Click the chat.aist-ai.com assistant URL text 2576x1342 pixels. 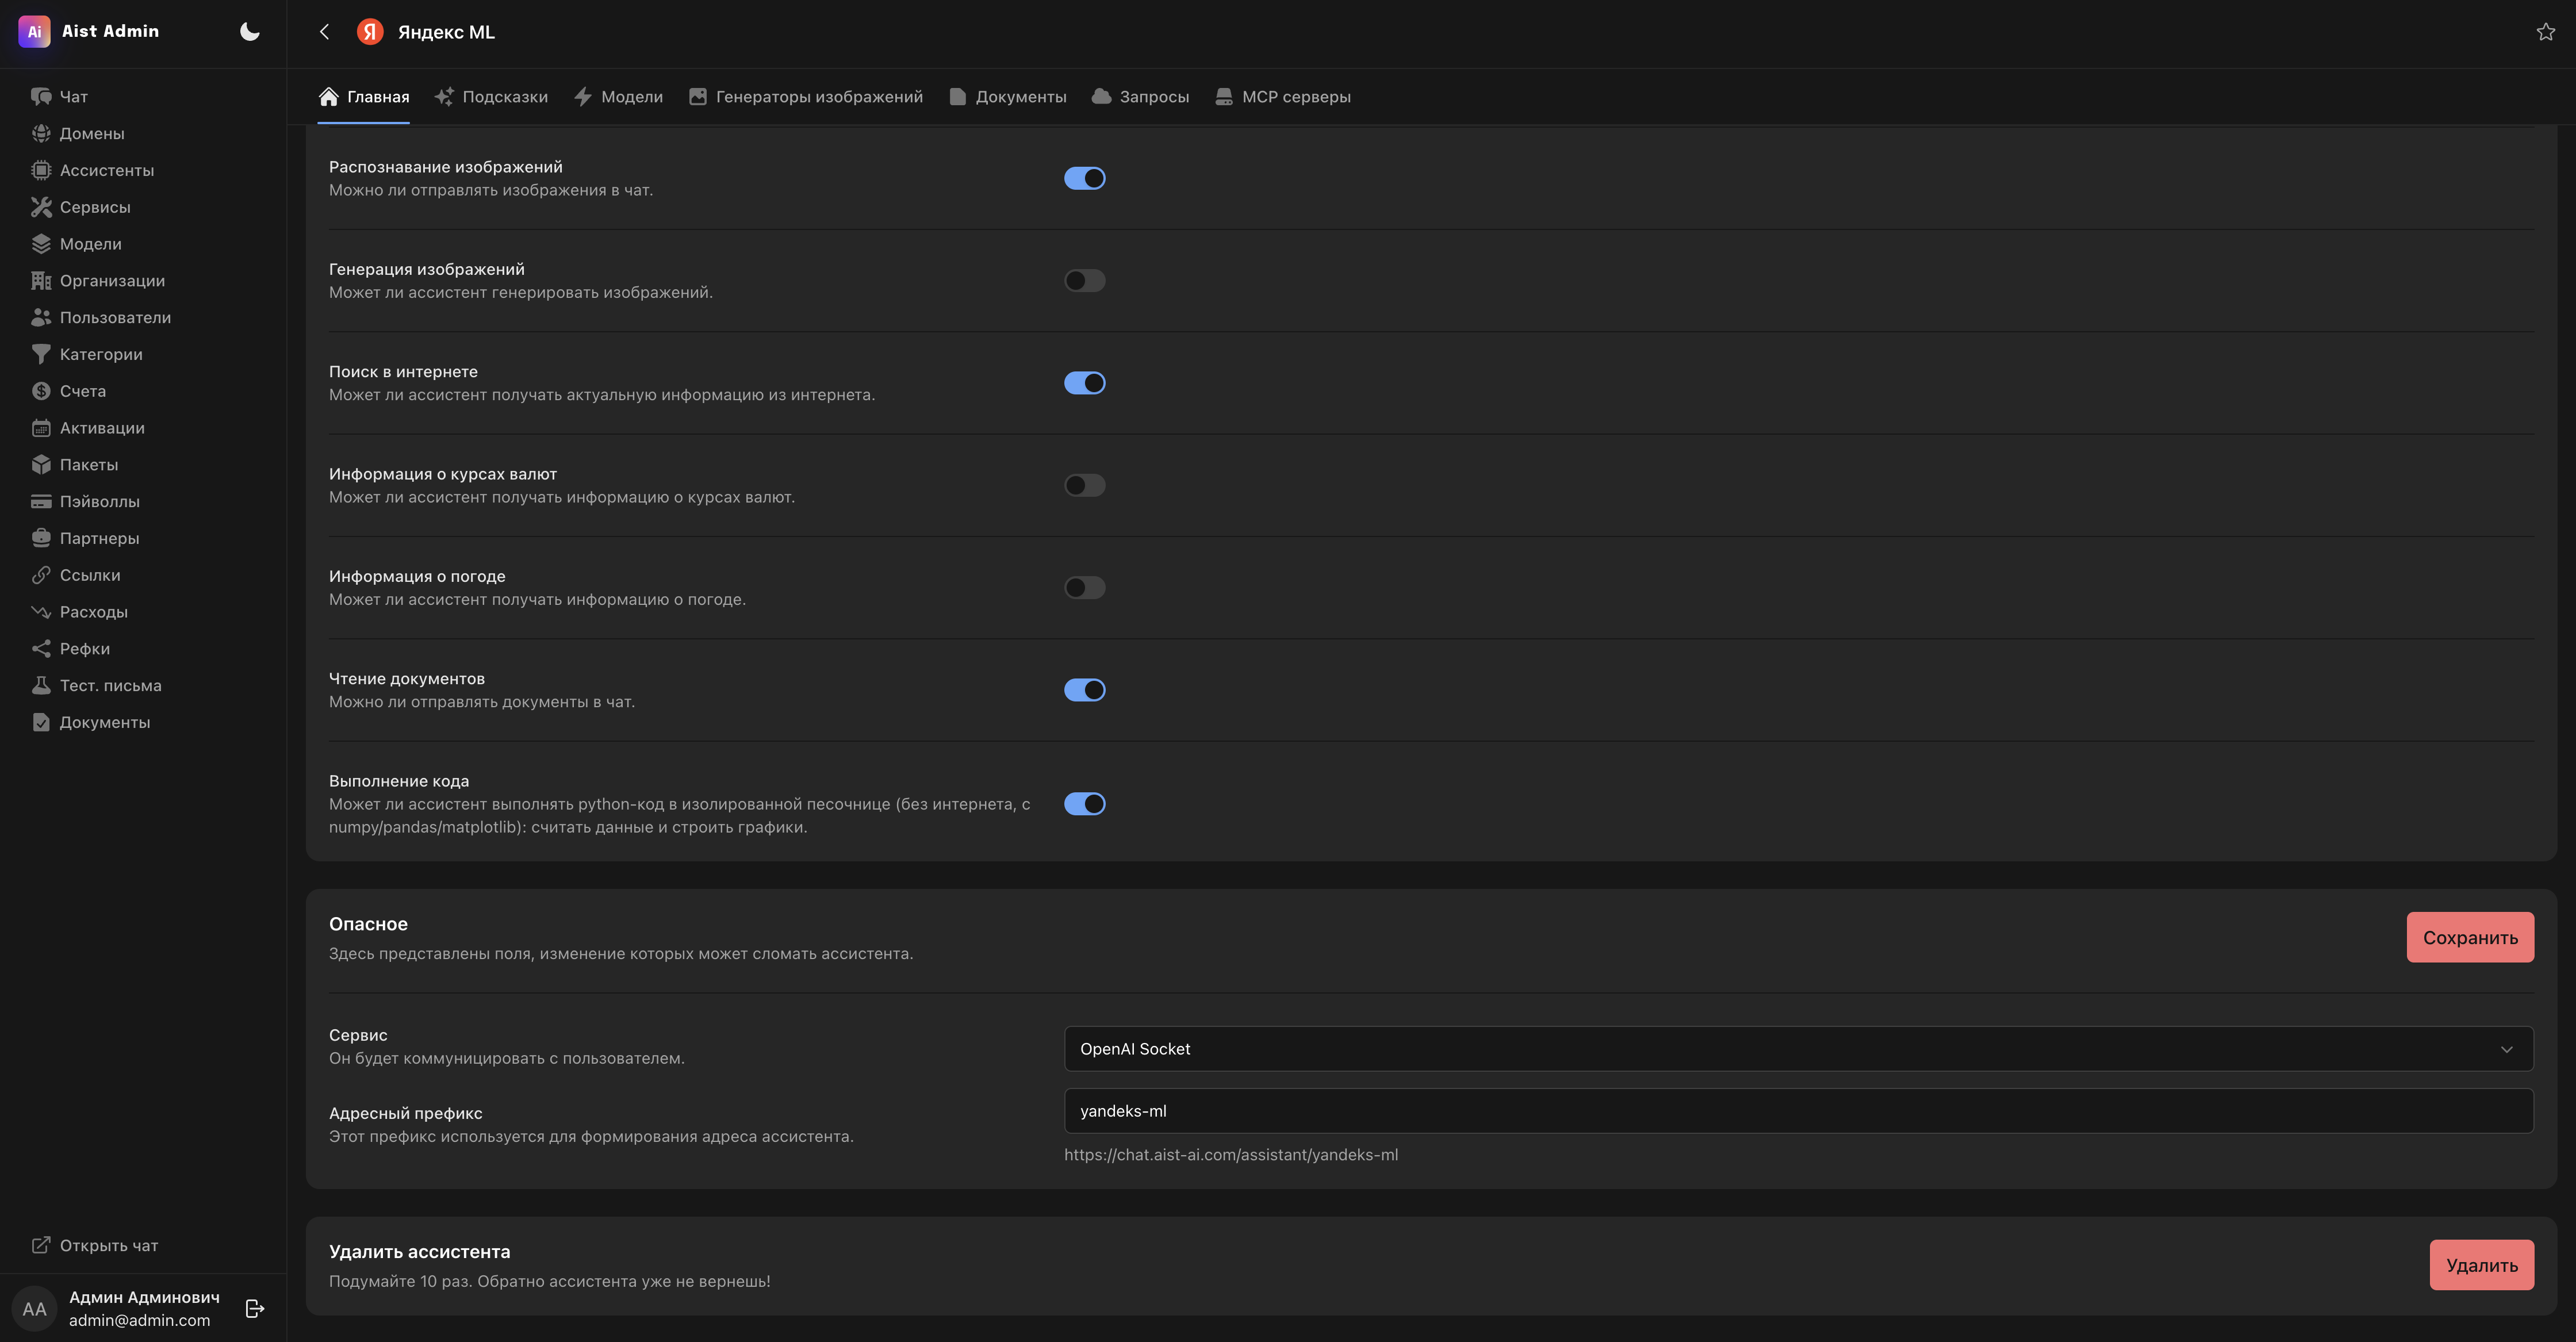[x=1231, y=1155]
